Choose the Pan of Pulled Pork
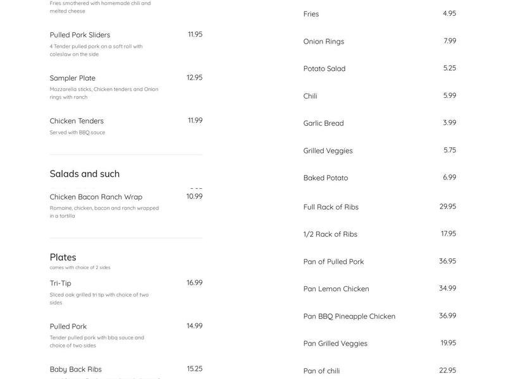This screenshot has height=379, width=506. (x=333, y=262)
